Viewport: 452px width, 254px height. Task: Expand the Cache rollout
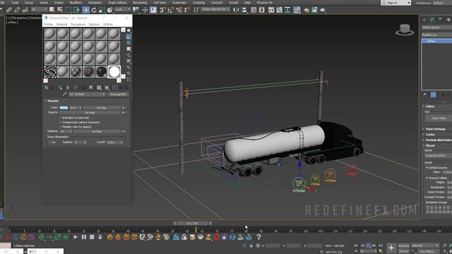point(430,135)
